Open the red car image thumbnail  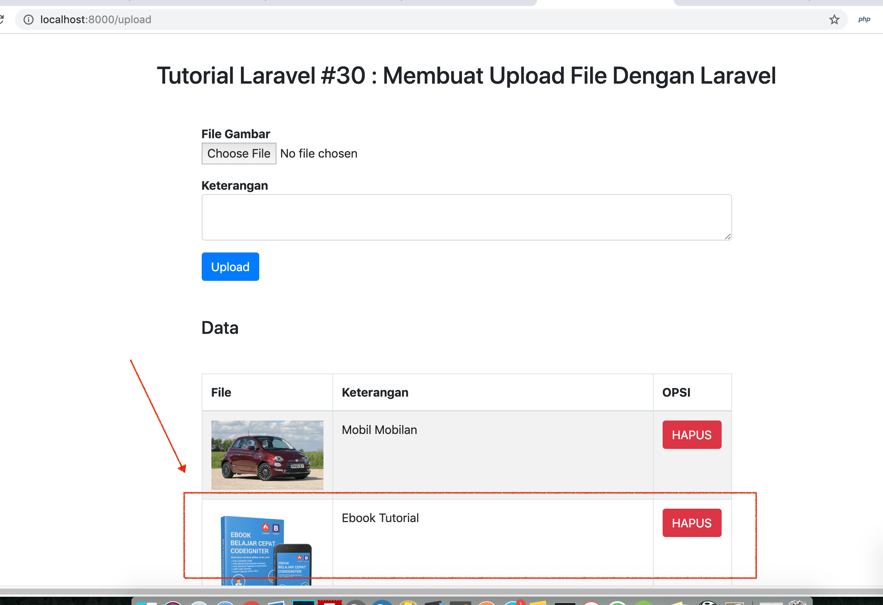tap(267, 454)
